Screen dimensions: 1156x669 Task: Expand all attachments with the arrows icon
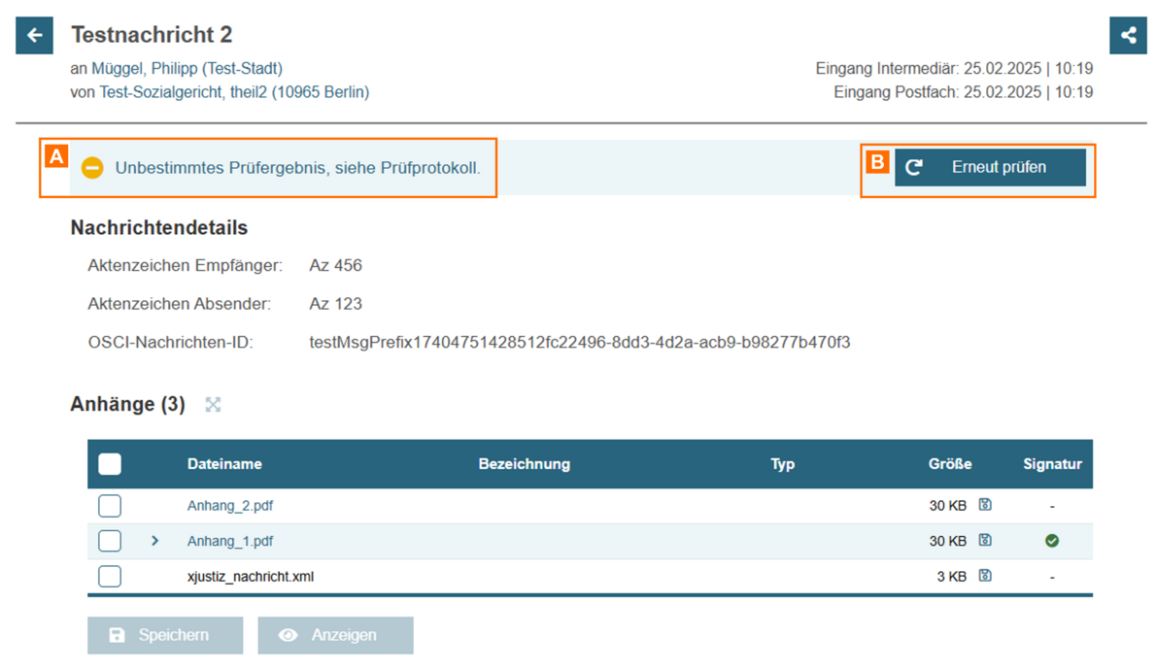(x=213, y=405)
